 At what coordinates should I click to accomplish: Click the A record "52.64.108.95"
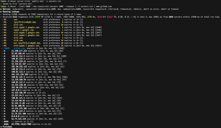click(18, 106)
